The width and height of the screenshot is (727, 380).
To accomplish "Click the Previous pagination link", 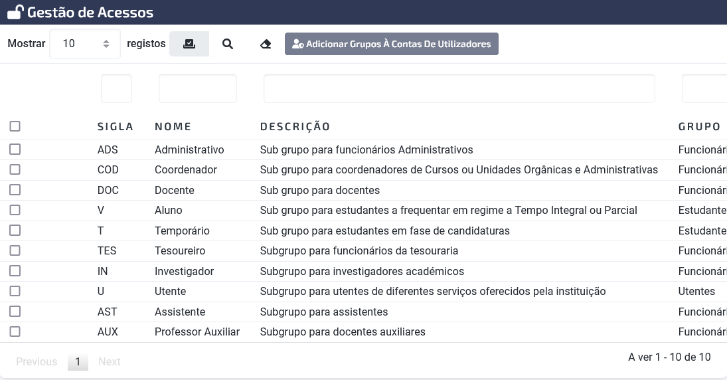I will [37, 361].
